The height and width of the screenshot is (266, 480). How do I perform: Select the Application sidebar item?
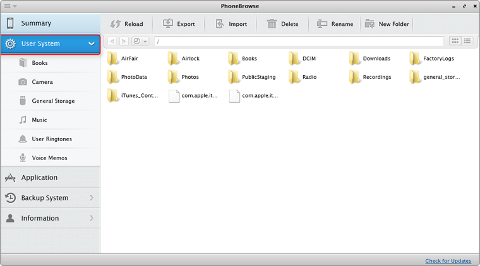point(39,178)
